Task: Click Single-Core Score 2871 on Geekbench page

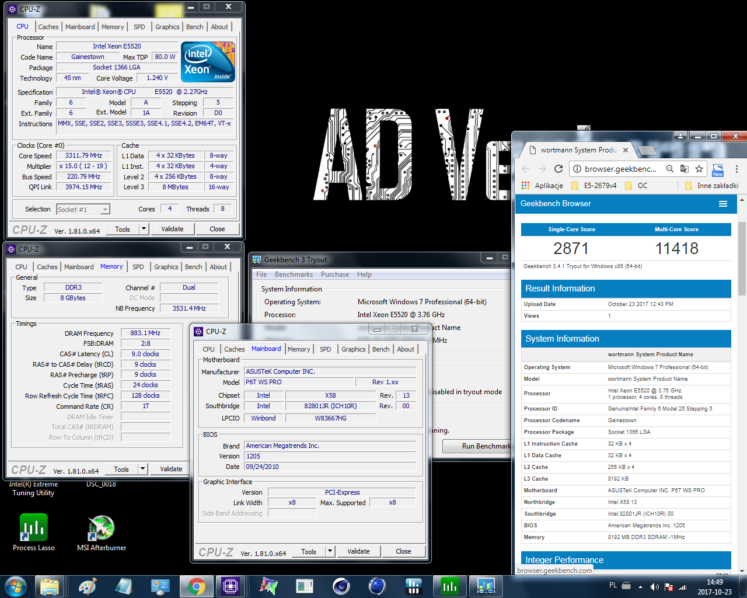Action: tap(571, 249)
